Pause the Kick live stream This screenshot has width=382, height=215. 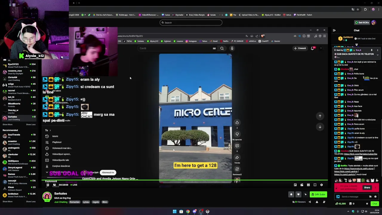[x=47, y=185]
